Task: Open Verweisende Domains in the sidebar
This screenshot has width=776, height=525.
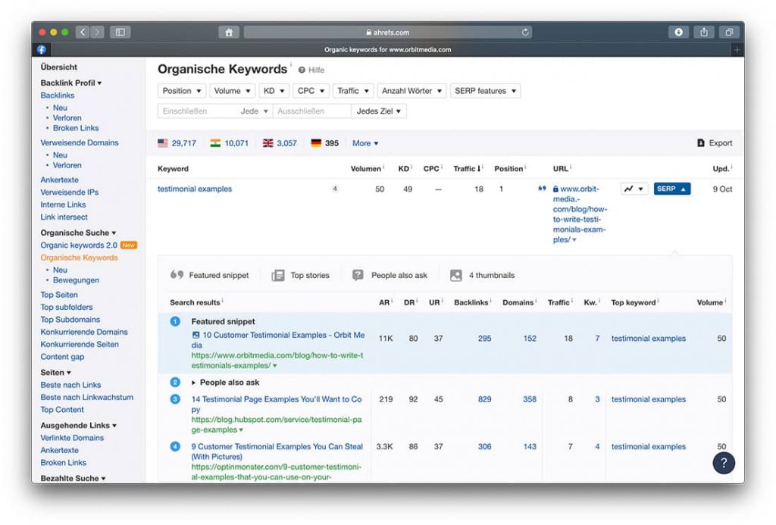Action: click(80, 142)
